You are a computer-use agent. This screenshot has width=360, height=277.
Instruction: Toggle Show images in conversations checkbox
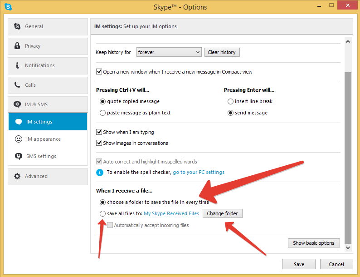point(99,143)
